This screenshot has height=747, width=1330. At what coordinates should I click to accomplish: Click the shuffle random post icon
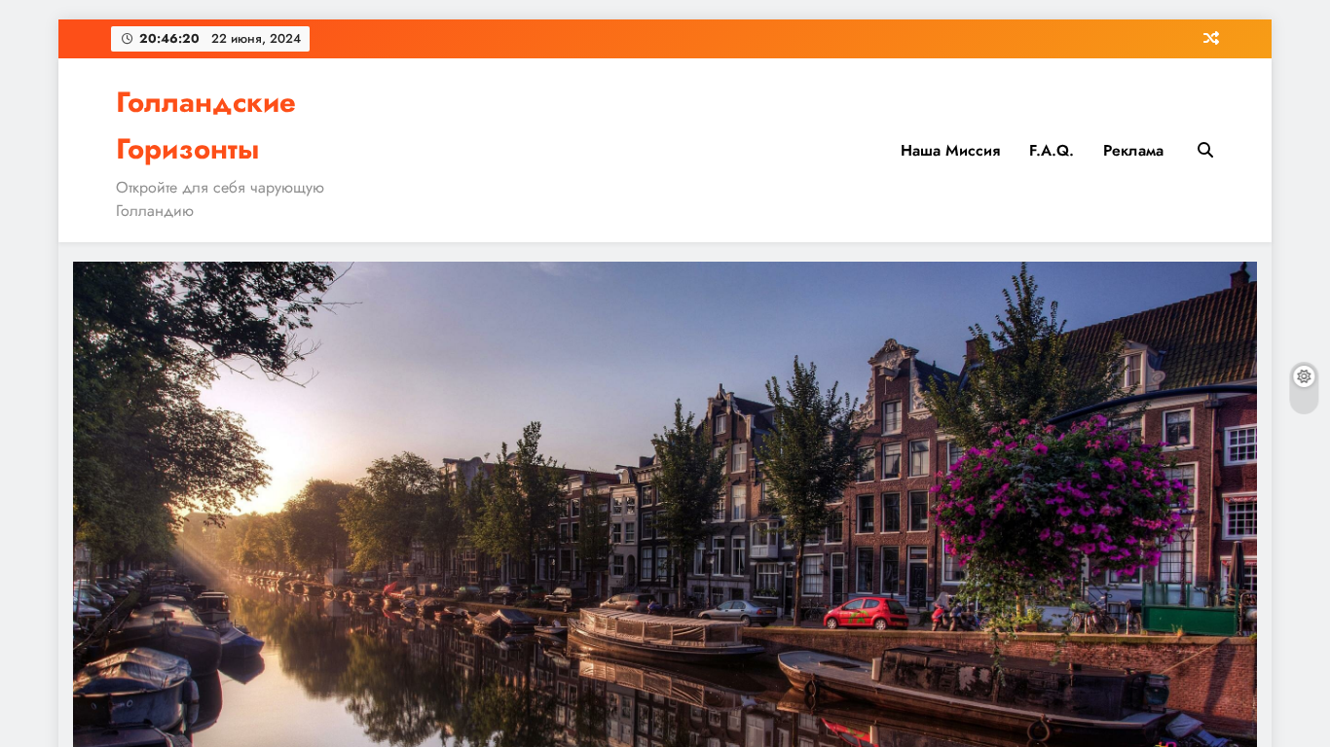click(1210, 39)
